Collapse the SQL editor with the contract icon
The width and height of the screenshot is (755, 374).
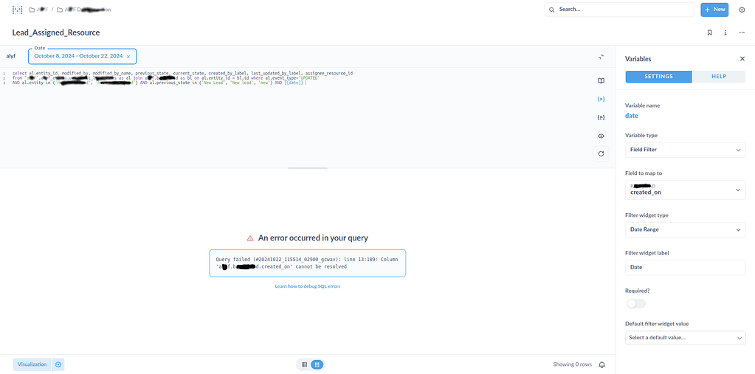601,57
